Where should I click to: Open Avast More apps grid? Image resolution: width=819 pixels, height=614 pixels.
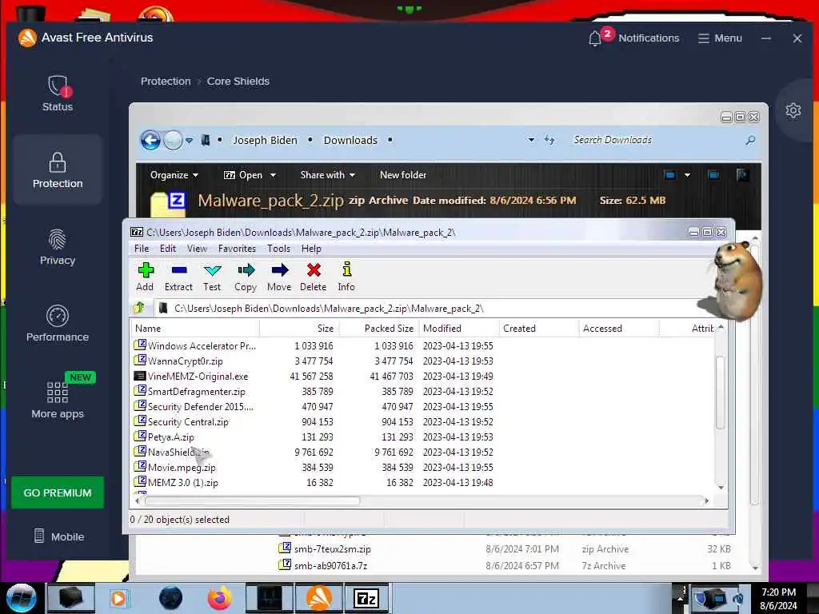tap(58, 400)
